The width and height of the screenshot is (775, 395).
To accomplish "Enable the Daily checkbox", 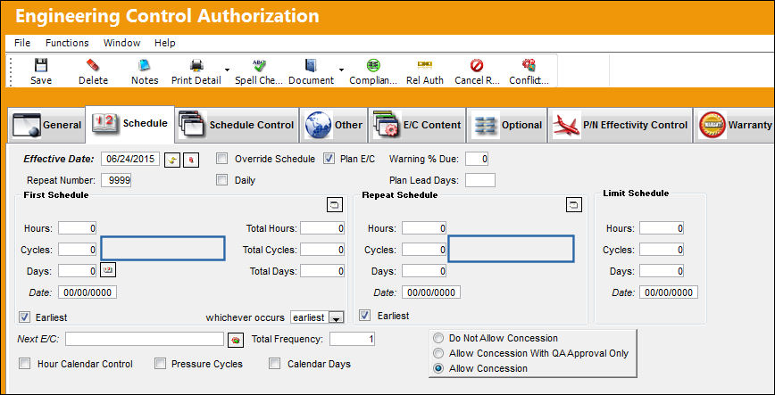I will [222, 180].
